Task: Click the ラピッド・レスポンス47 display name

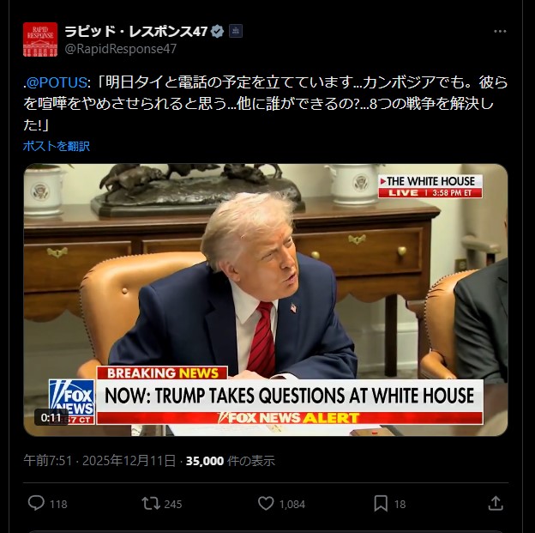Action: pos(135,32)
